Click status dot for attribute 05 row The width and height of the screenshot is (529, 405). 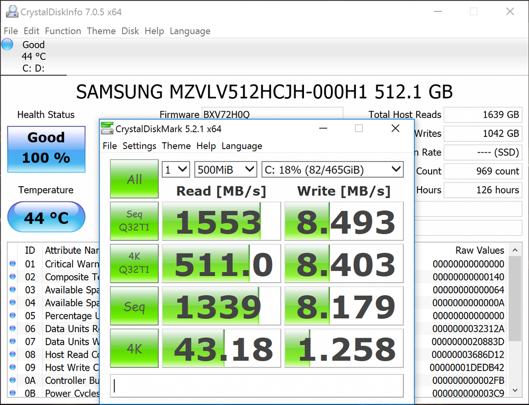click(13, 316)
